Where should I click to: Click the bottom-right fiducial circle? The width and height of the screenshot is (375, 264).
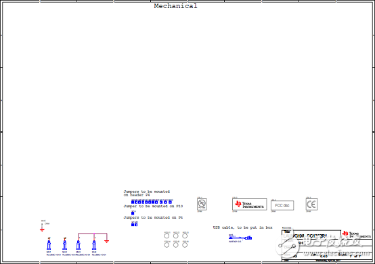pos(185,245)
